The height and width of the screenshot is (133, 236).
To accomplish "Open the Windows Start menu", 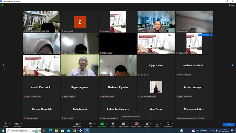I will tap(3, 130).
